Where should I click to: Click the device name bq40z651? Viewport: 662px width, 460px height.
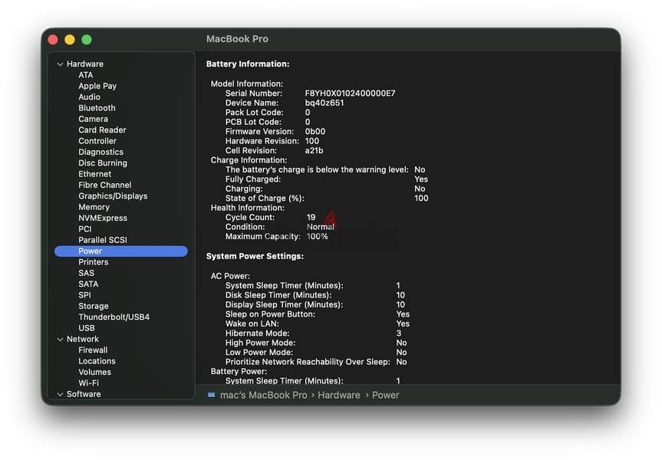click(x=324, y=103)
